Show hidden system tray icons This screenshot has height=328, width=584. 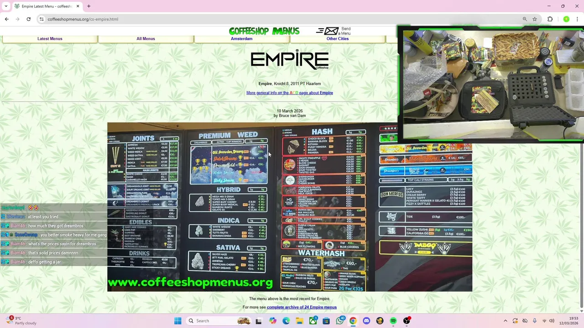pos(505,321)
